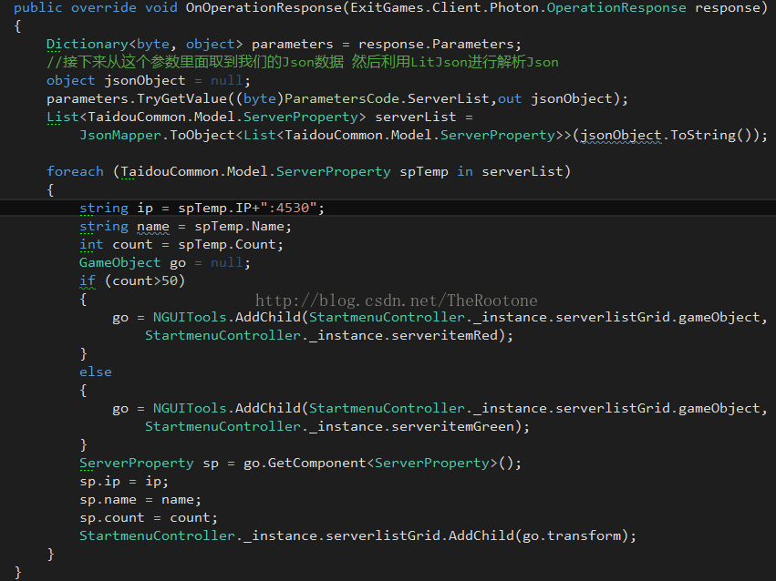Screen dimensions: 776x581
Task: Click 'serveritemRed' in the AddChild call
Action: (x=444, y=335)
